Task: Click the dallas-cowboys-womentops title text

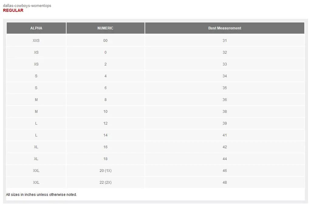Action: pyautogui.click(x=27, y=6)
